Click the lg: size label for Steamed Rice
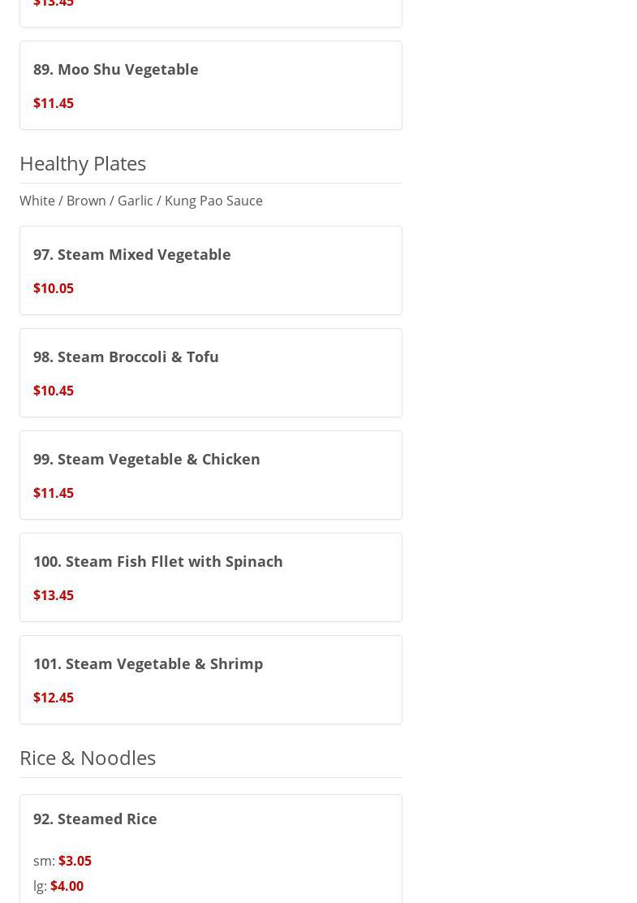The width and height of the screenshot is (637, 903). pos(40,886)
